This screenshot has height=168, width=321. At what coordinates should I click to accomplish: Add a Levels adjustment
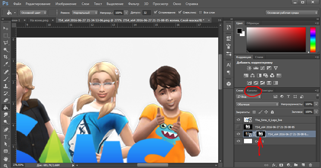pos(256,68)
